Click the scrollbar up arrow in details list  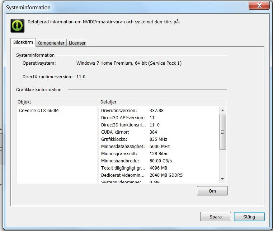[222, 111]
